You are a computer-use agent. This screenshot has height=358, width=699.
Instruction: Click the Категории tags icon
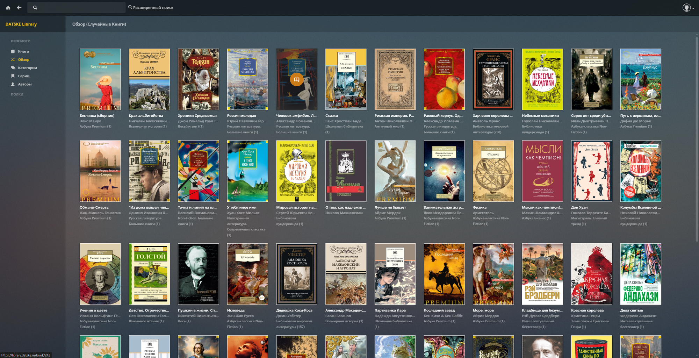[13, 68]
